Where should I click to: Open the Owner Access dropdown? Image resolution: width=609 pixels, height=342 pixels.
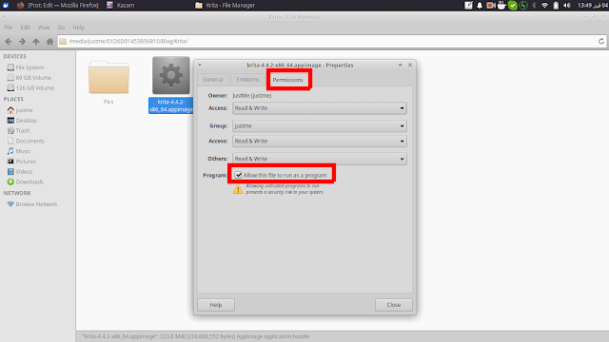tap(320, 108)
